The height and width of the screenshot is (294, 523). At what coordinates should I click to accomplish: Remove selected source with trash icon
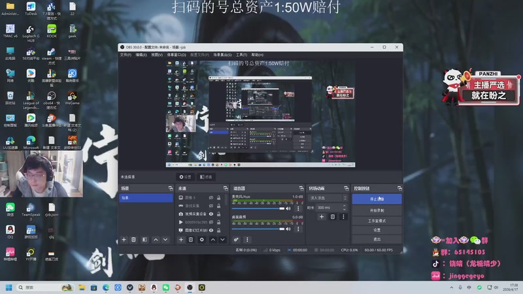coord(191,240)
